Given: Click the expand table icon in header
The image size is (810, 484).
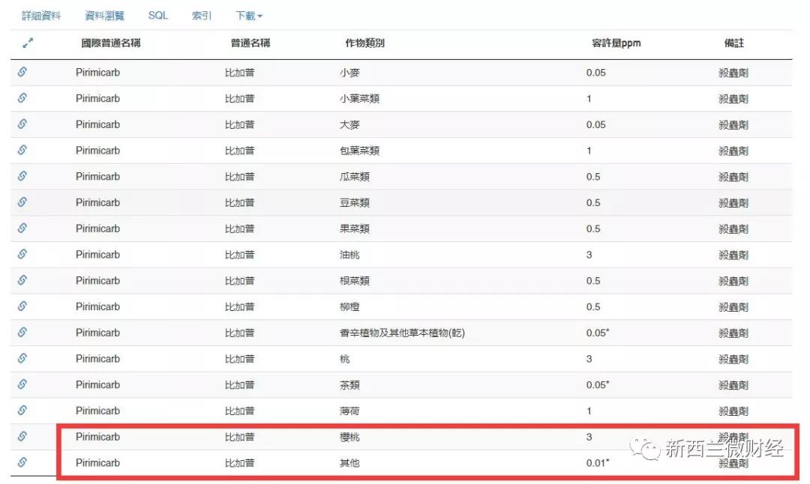Looking at the screenshot, I should 28,43.
